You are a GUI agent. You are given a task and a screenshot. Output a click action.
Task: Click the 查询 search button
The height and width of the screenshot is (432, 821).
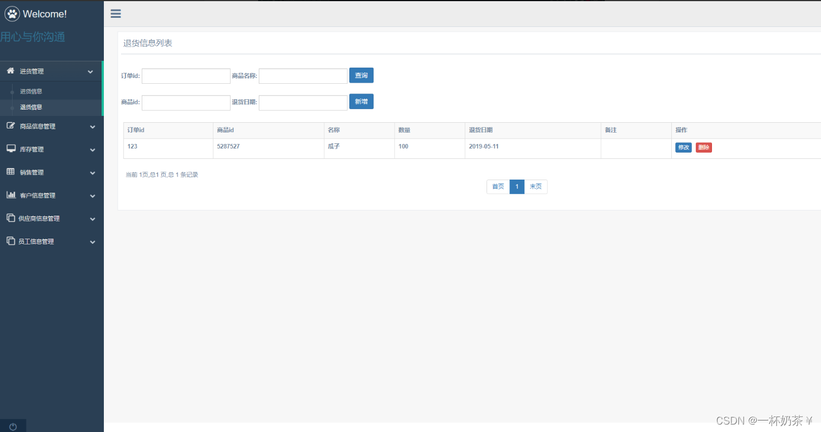pyautogui.click(x=361, y=75)
